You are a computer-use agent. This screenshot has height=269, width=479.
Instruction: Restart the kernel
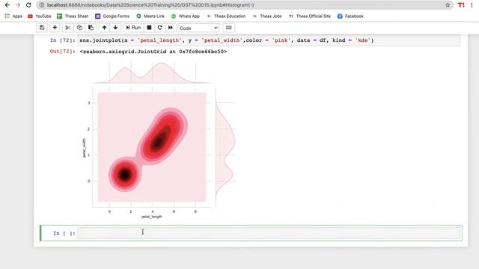click(159, 28)
